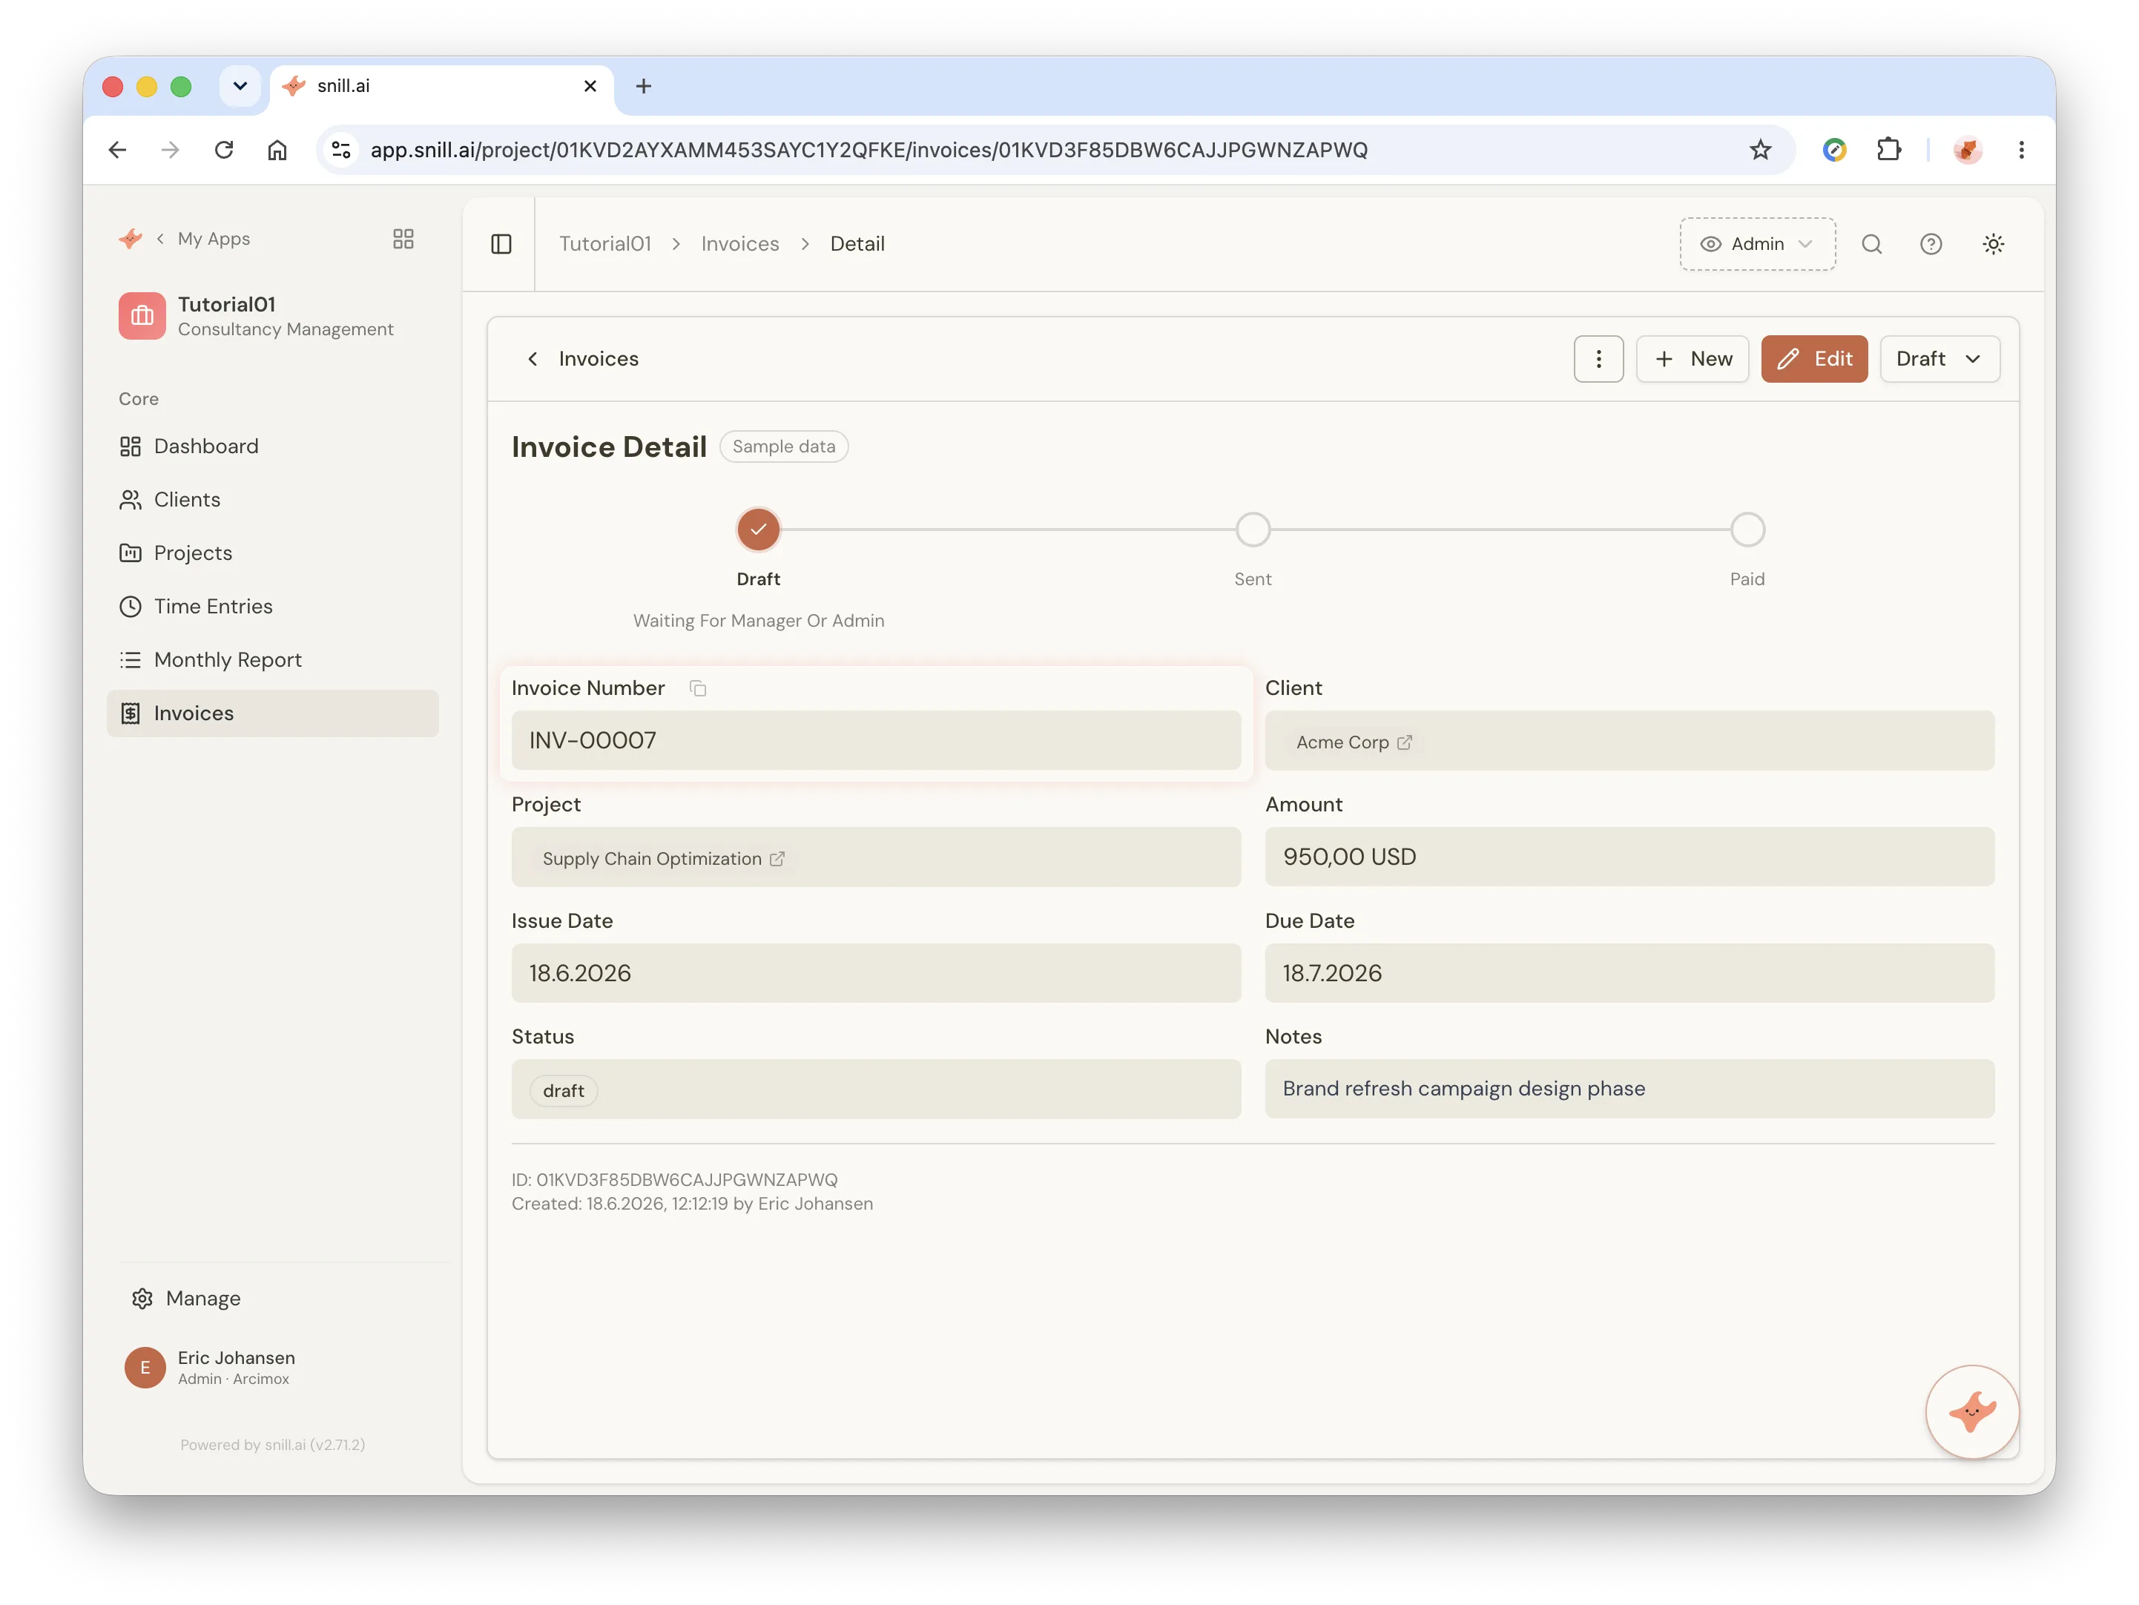Open the search magnifier icon

pos(1871,244)
